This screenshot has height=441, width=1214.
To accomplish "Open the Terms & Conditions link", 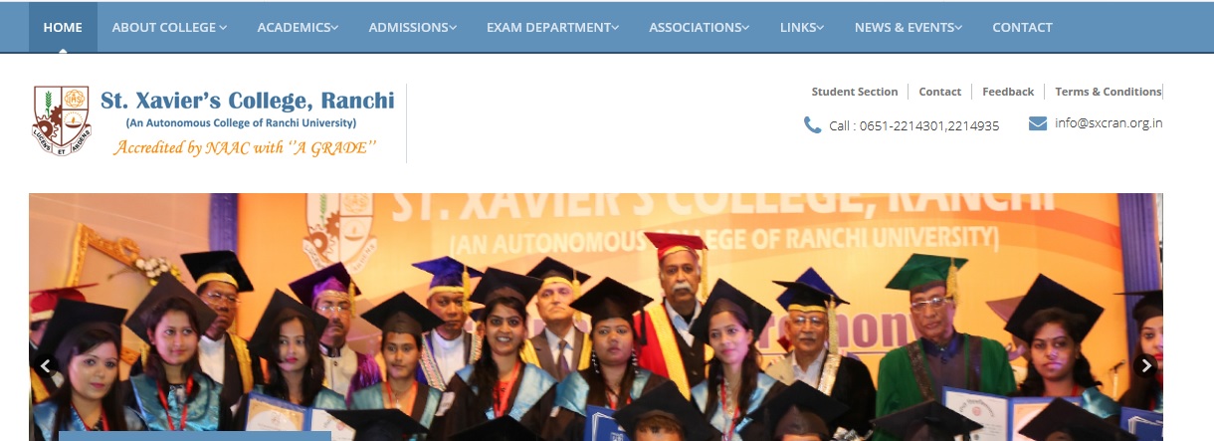I will click(1109, 92).
